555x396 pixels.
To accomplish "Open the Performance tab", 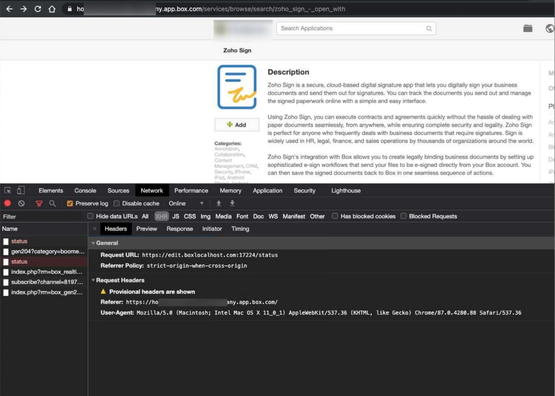I will pyautogui.click(x=191, y=190).
